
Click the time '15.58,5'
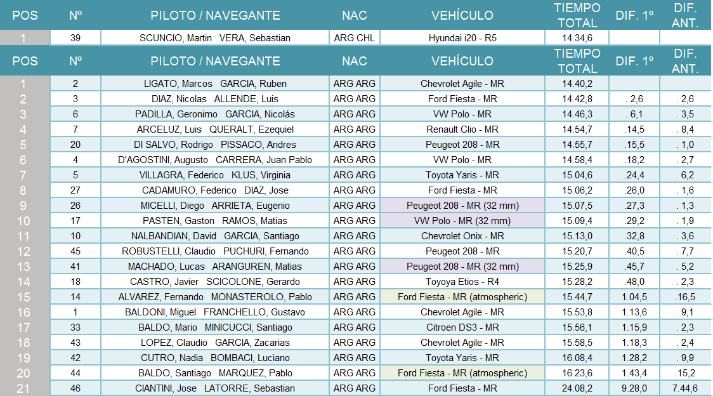[577, 343]
